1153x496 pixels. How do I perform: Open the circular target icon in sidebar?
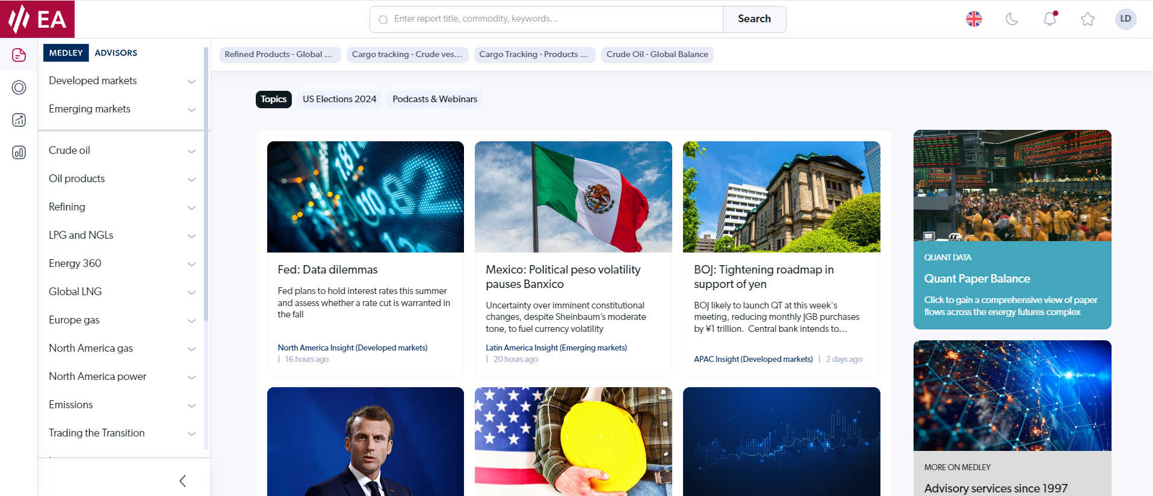[x=19, y=88]
